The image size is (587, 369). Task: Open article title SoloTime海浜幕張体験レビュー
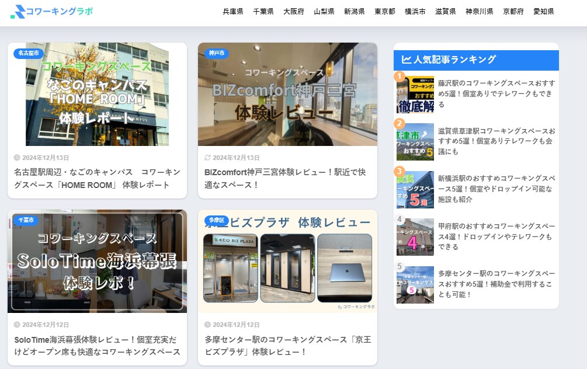coord(97,346)
